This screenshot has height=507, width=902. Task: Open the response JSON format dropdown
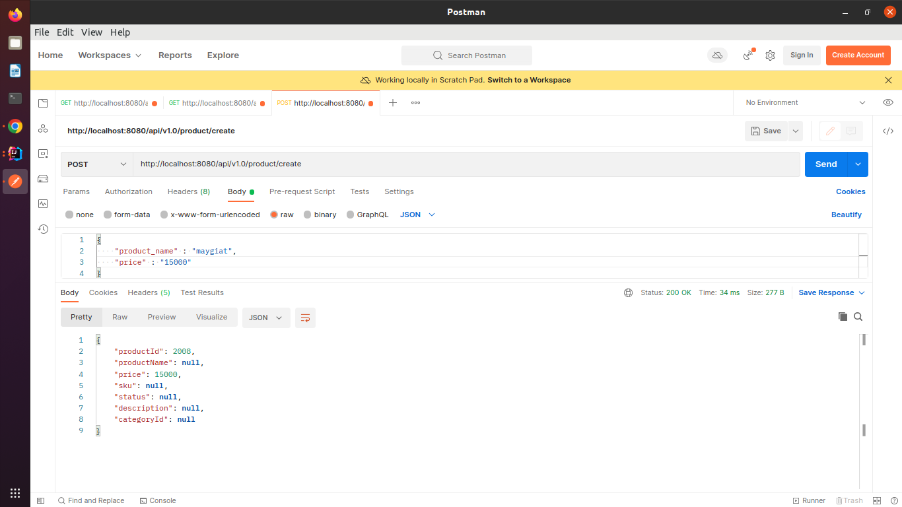pyautogui.click(x=266, y=318)
